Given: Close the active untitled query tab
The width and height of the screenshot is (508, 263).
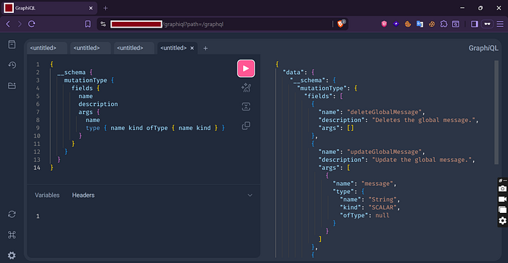Looking at the screenshot, I should coord(192,48).
